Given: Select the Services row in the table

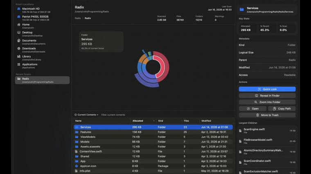Looking at the screenshot, I should click(x=153, y=127).
